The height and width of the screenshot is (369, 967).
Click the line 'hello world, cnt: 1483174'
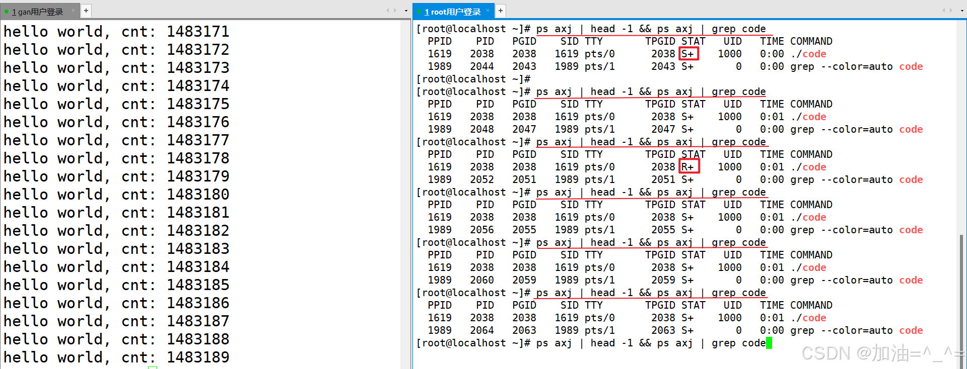(116, 85)
